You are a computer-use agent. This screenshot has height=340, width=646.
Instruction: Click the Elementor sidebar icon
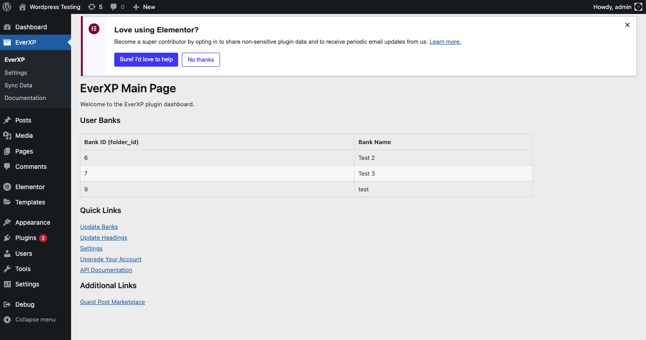coord(7,187)
